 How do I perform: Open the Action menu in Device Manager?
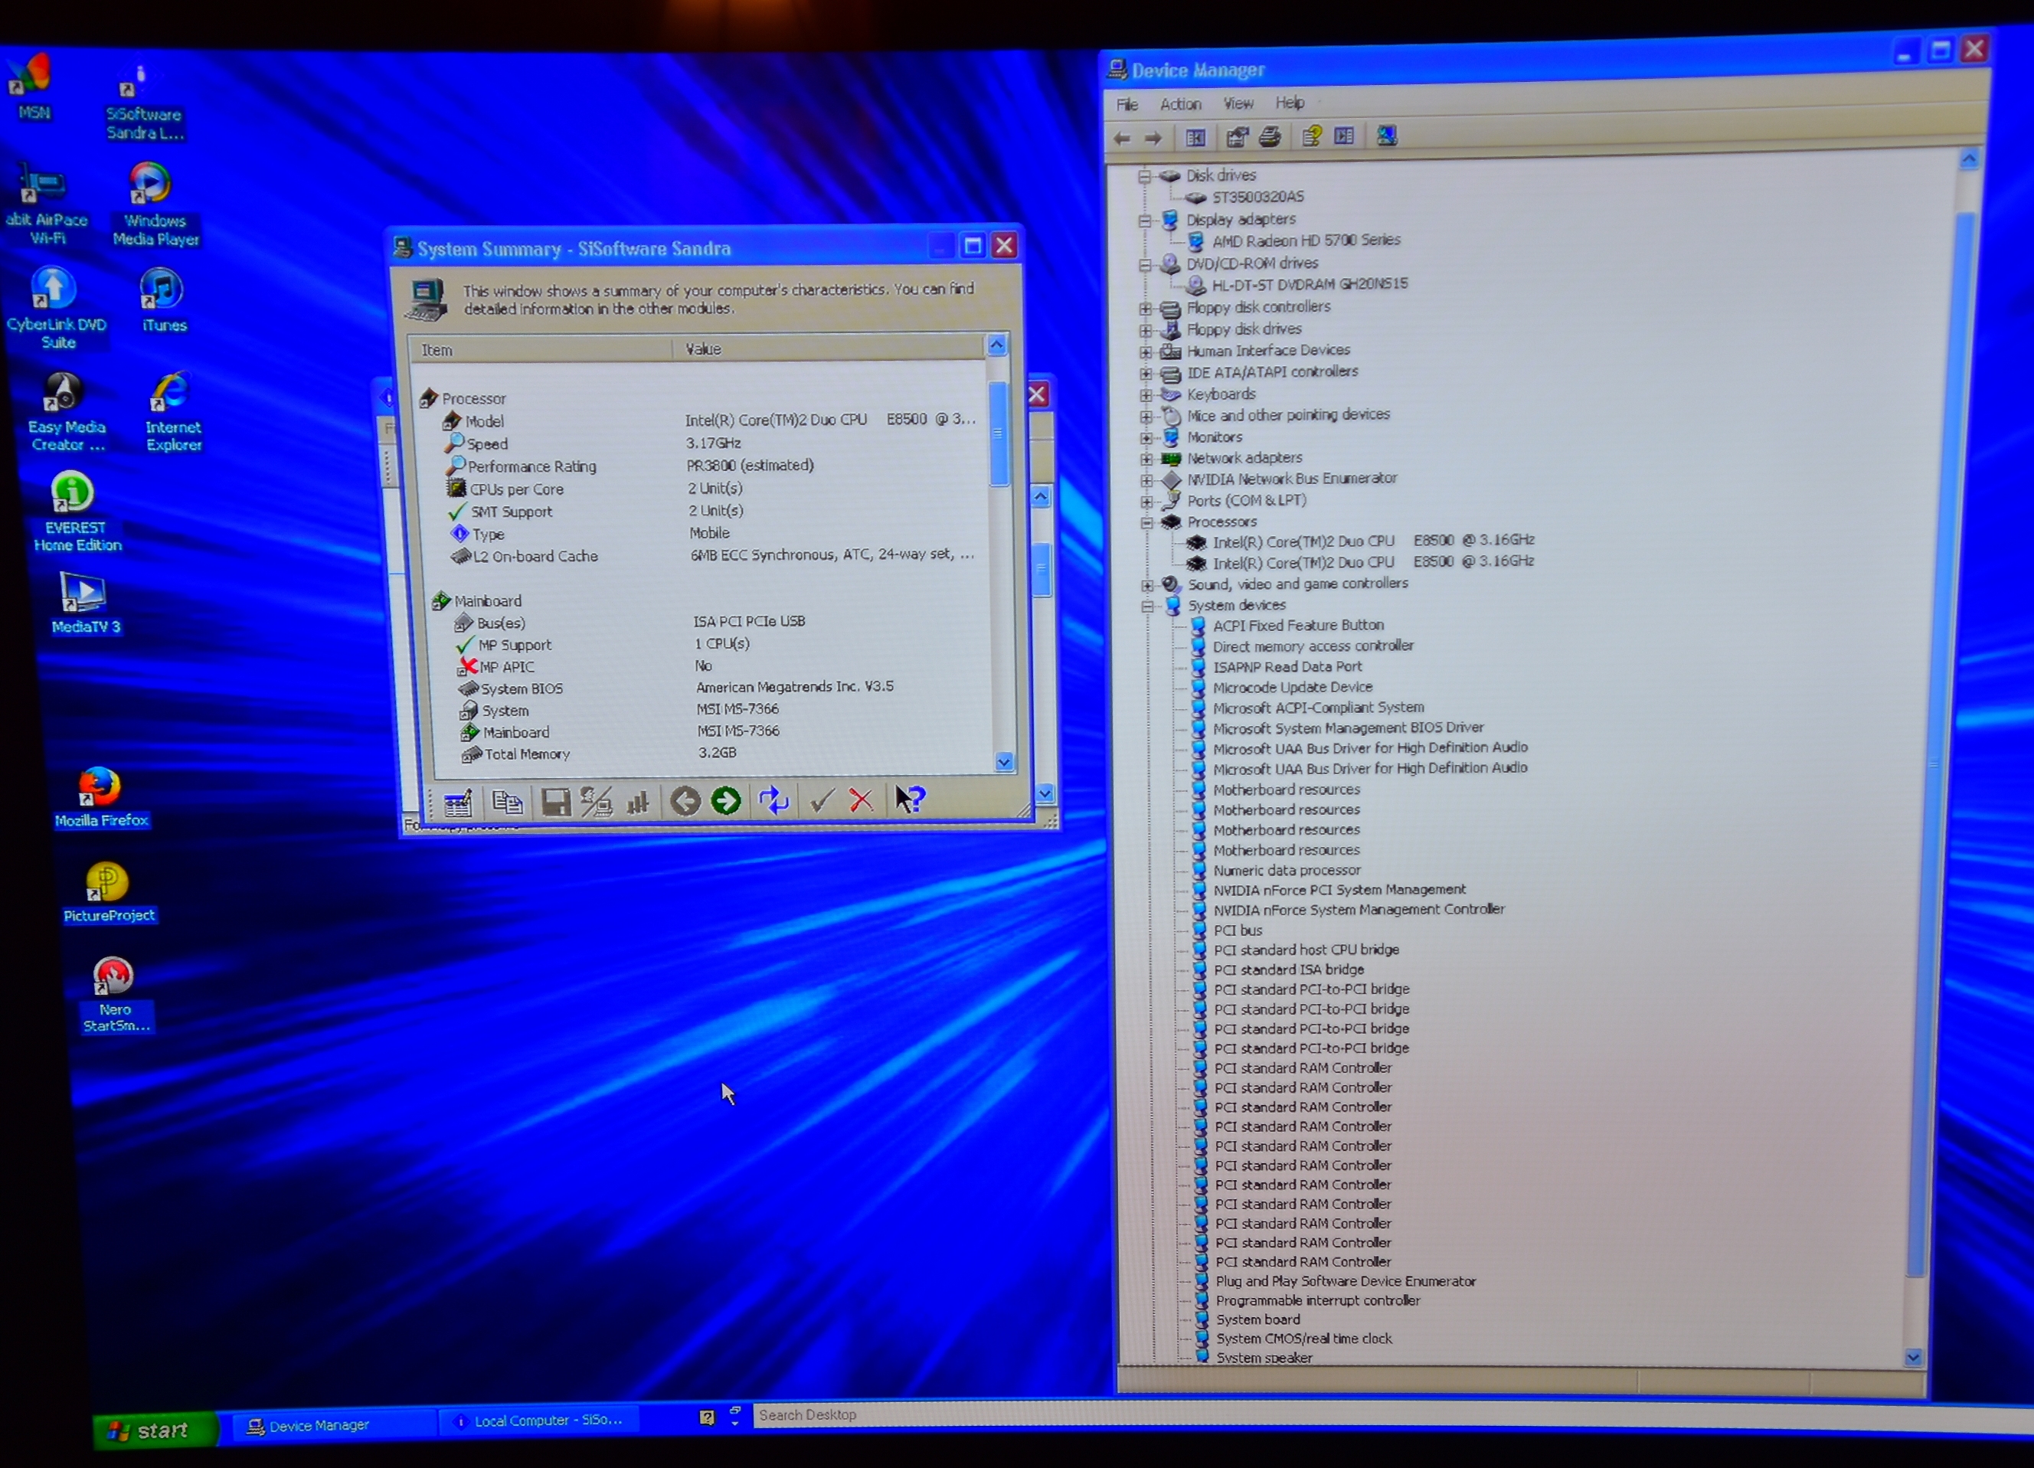pyautogui.click(x=1180, y=104)
